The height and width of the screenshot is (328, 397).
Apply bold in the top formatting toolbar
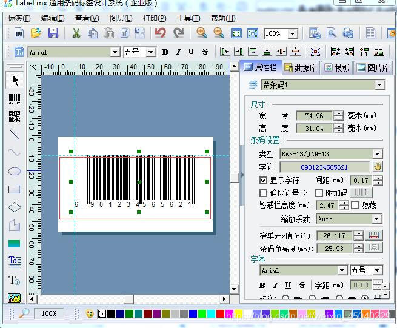click(165, 52)
